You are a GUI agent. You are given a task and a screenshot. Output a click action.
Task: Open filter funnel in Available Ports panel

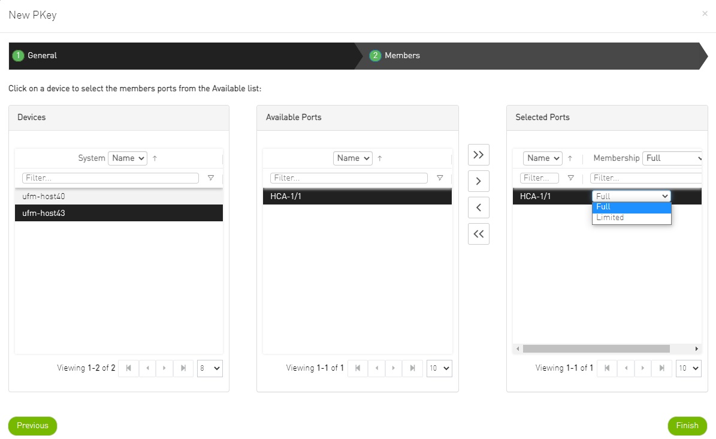pos(440,178)
